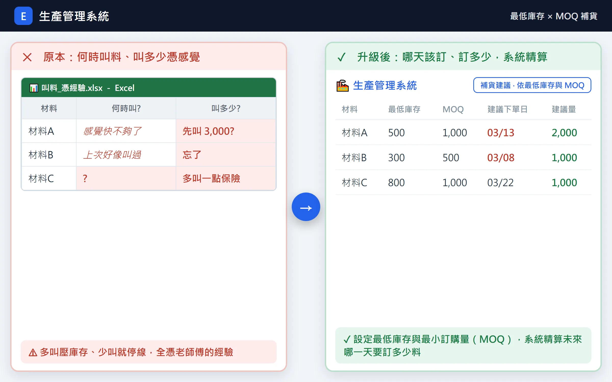This screenshot has width=612, height=382.
Task: Click the 最低庫存 × MOQ 補貨 label
Action: pyautogui.click(x=554, y=16)
